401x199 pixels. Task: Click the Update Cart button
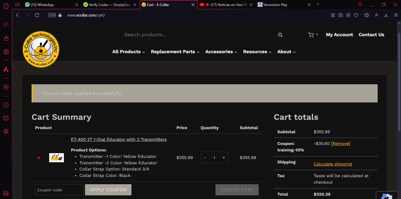pos(237,190)
